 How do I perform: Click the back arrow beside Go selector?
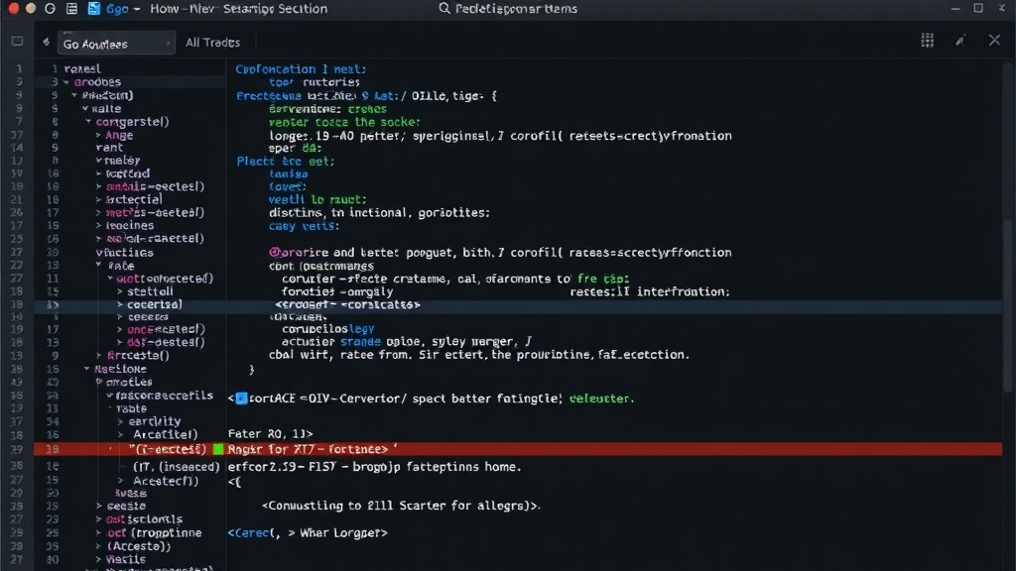pyautogui.click(x=46, y=42)
